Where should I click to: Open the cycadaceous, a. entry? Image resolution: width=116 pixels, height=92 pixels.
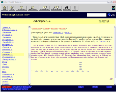[8, 74]
